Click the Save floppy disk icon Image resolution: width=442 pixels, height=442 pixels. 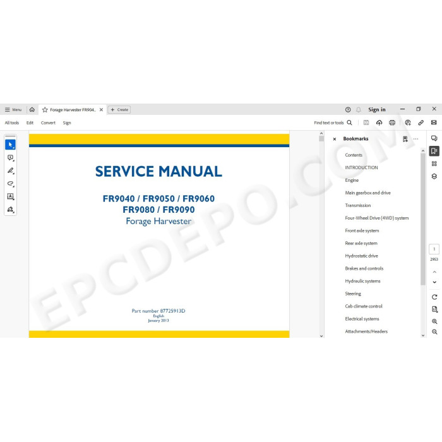click(x=366, y=122)
